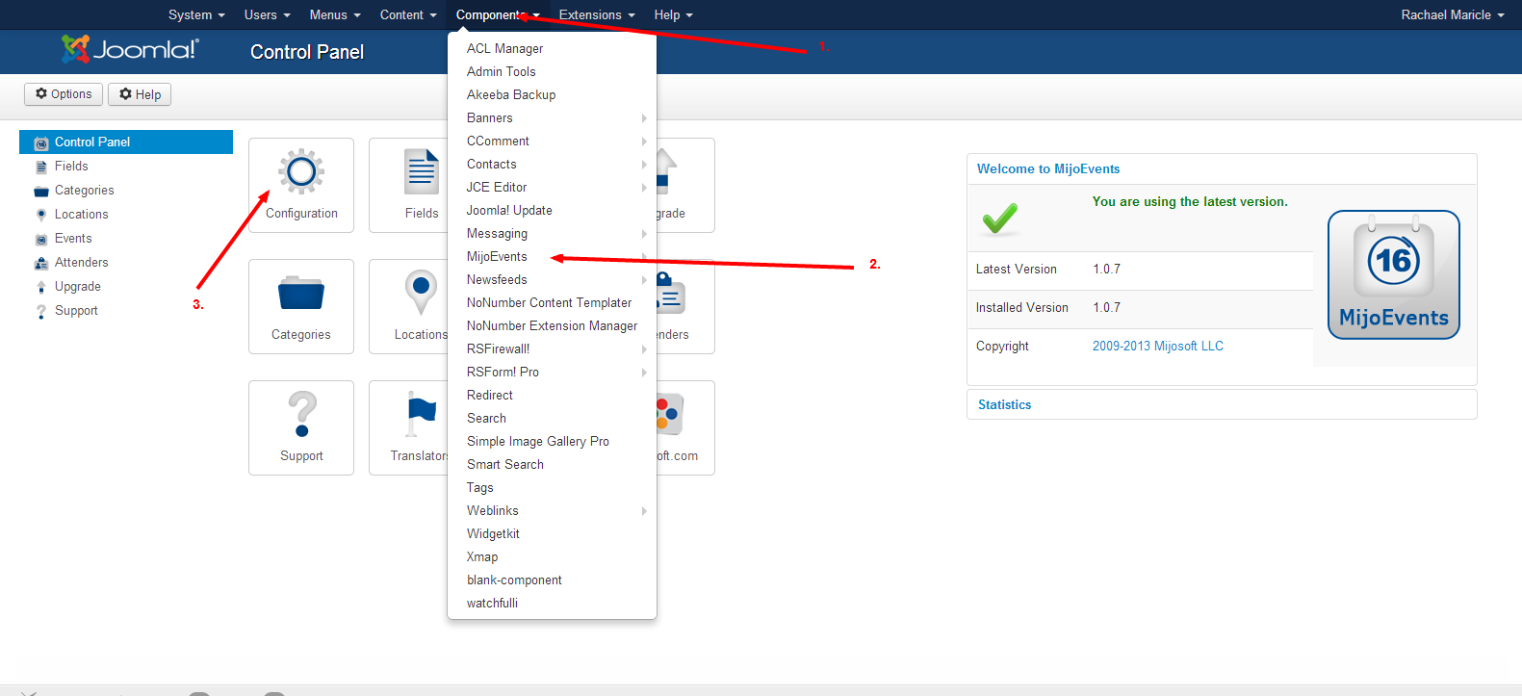Click the Upgrade arrow icon in sidebar

[41, 287]
